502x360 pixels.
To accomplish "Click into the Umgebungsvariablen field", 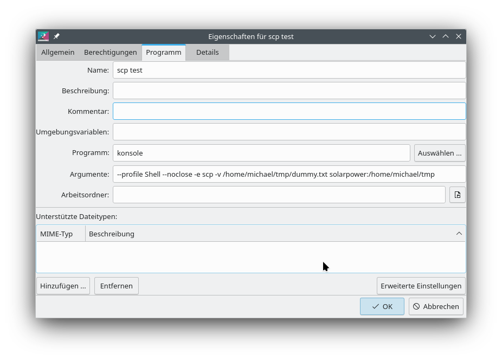I will [x=289, y=132].
